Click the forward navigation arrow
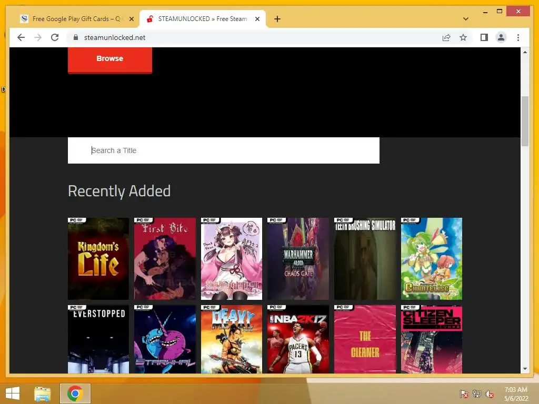Image resolution: width=539 pixels, height=404 pixels. (38, 37)
